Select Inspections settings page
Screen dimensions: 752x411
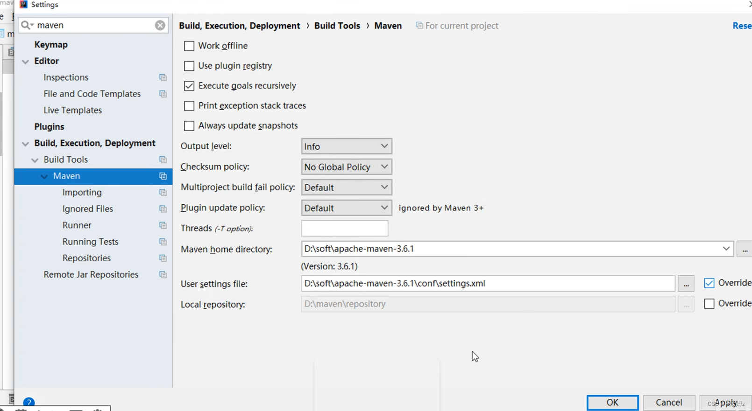pyautogui.click(x=66, y=77)
